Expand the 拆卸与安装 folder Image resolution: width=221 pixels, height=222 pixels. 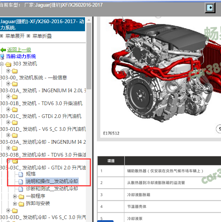click(x=15, y=204)
